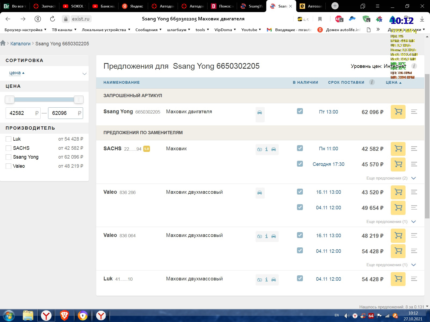Check the Luk manufacturer filter

point(9,139)
